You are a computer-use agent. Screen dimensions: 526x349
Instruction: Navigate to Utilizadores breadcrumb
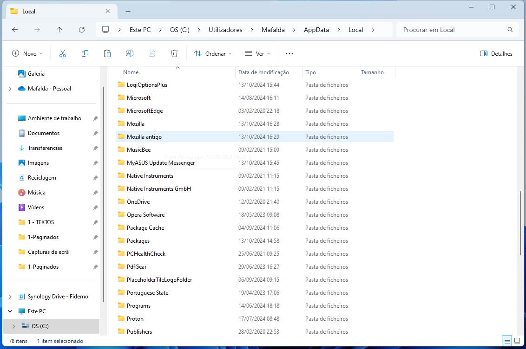pos(225,30)
